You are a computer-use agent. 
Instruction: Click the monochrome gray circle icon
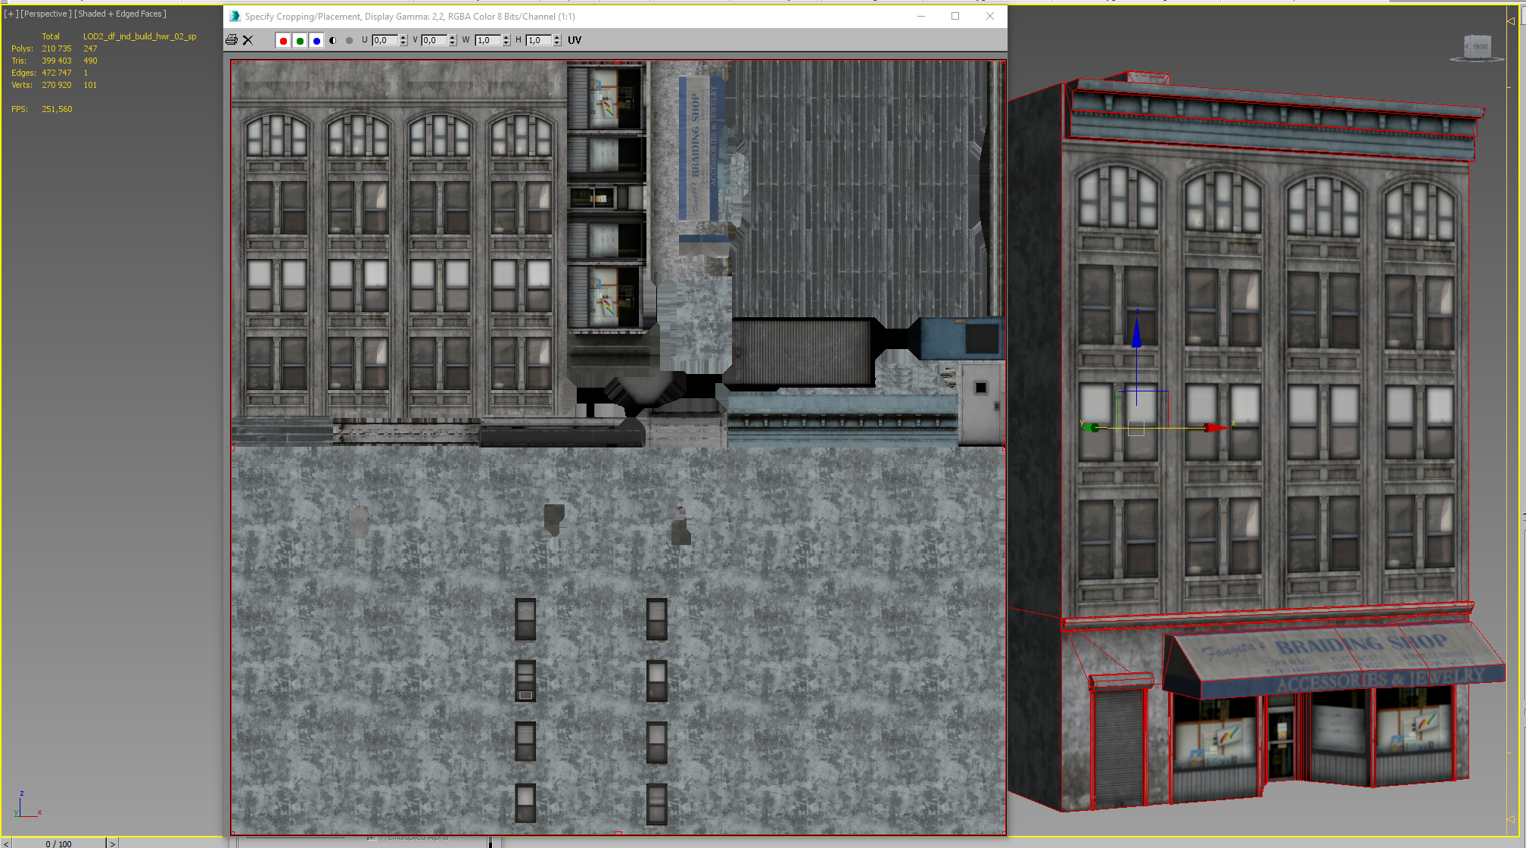click(x=349, y=41)
